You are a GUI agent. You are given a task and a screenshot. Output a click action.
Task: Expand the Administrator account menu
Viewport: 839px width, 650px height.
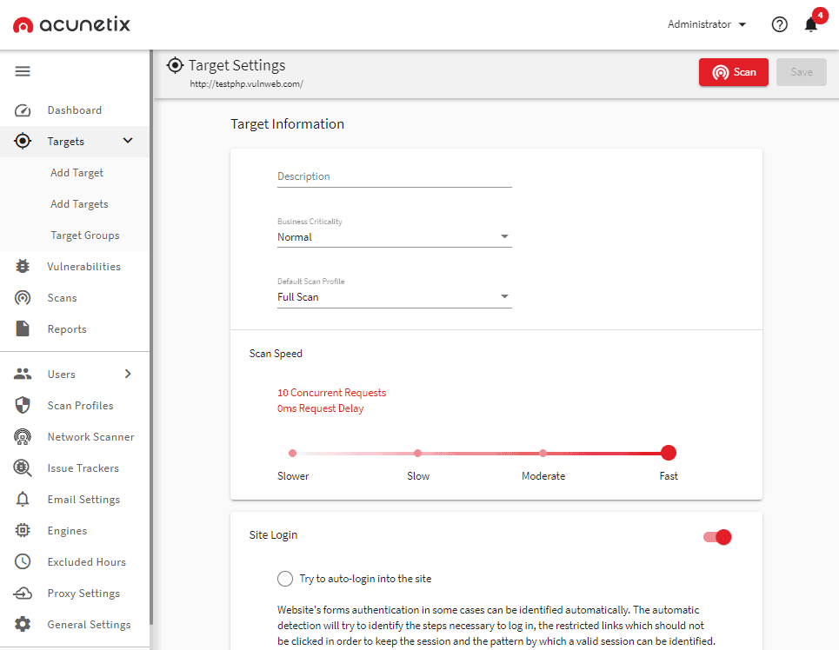(x=706, y=24)
